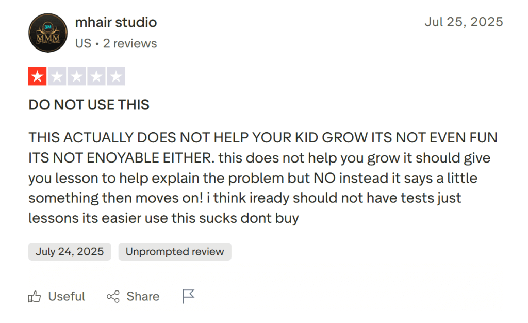Click inside the review body text
The image size is (528, 323).
coord(258,177)
